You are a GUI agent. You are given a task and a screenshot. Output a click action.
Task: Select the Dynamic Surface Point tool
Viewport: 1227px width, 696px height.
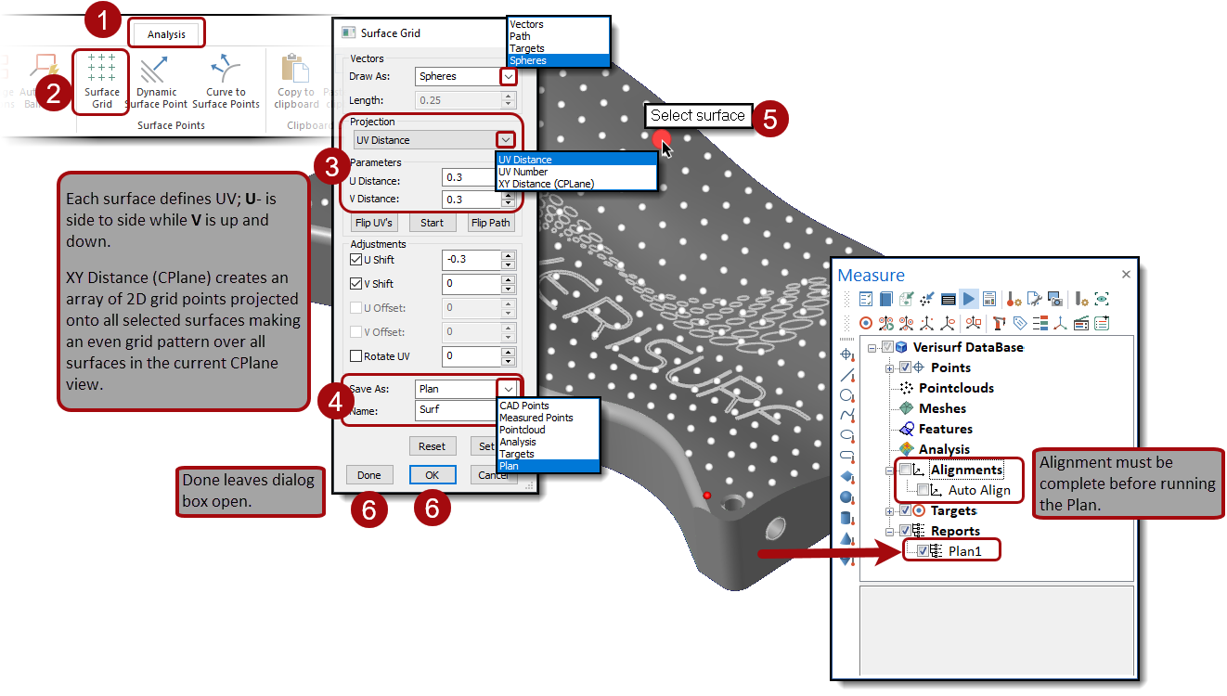pyautogui.click(x=157, y=82)
